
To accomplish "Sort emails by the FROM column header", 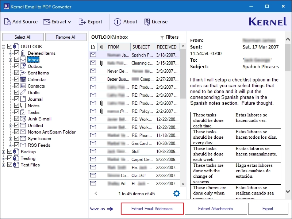I will click(x=118, y=47).
